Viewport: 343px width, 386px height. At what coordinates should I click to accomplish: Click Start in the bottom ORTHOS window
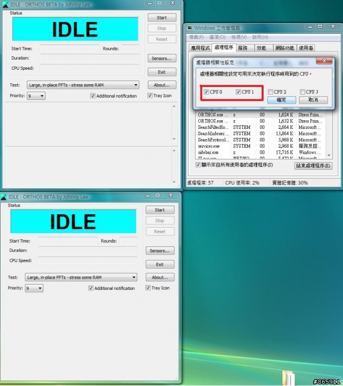tap(160, 210)
